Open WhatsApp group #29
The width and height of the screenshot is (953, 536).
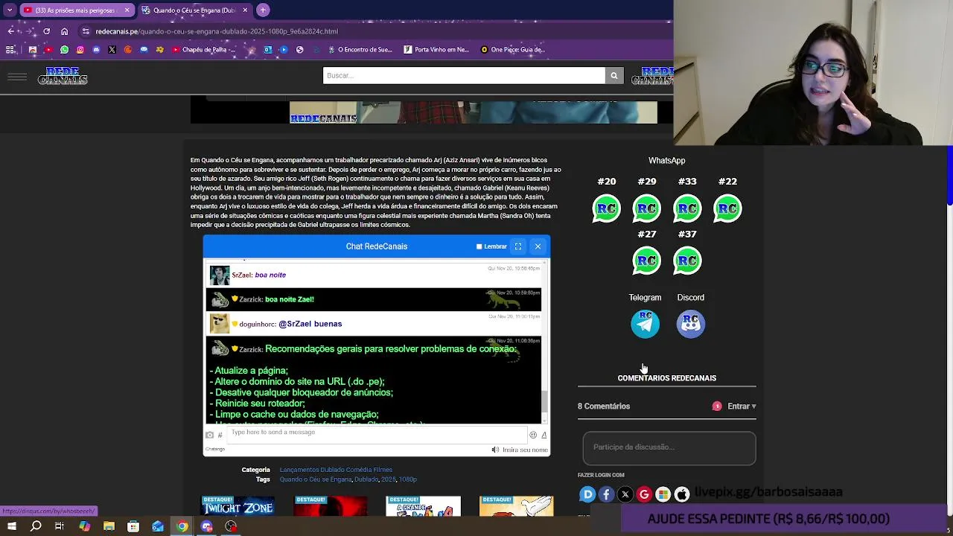(x=647, y=208)
